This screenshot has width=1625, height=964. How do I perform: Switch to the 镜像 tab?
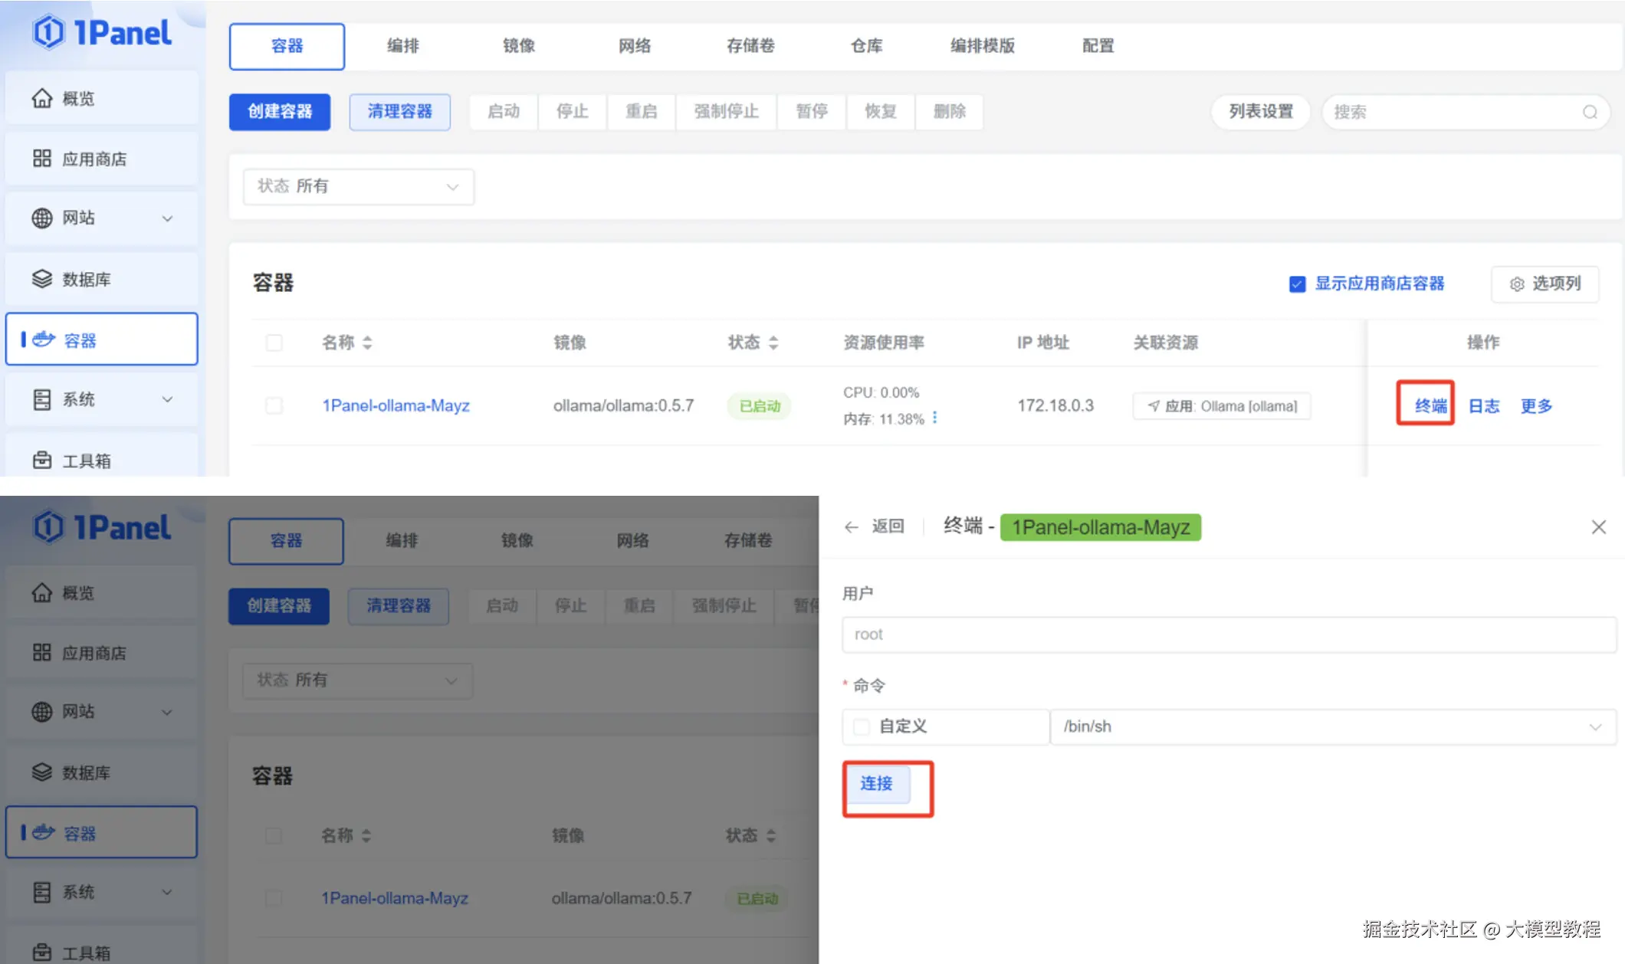(x=518, y=46)
